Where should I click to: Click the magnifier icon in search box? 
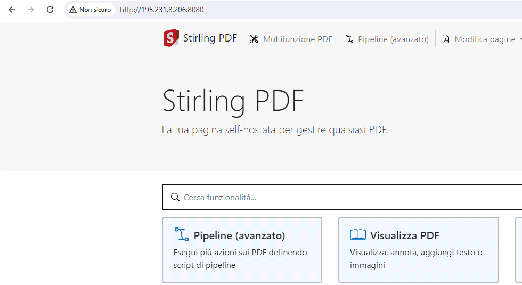point(175,197)
